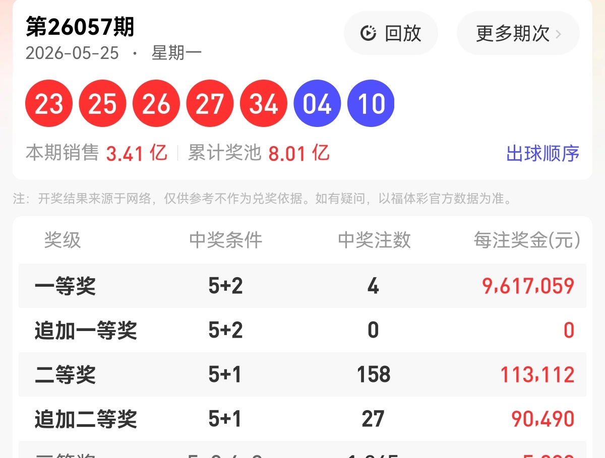Select the 一等奖 row label

[65, 287]
